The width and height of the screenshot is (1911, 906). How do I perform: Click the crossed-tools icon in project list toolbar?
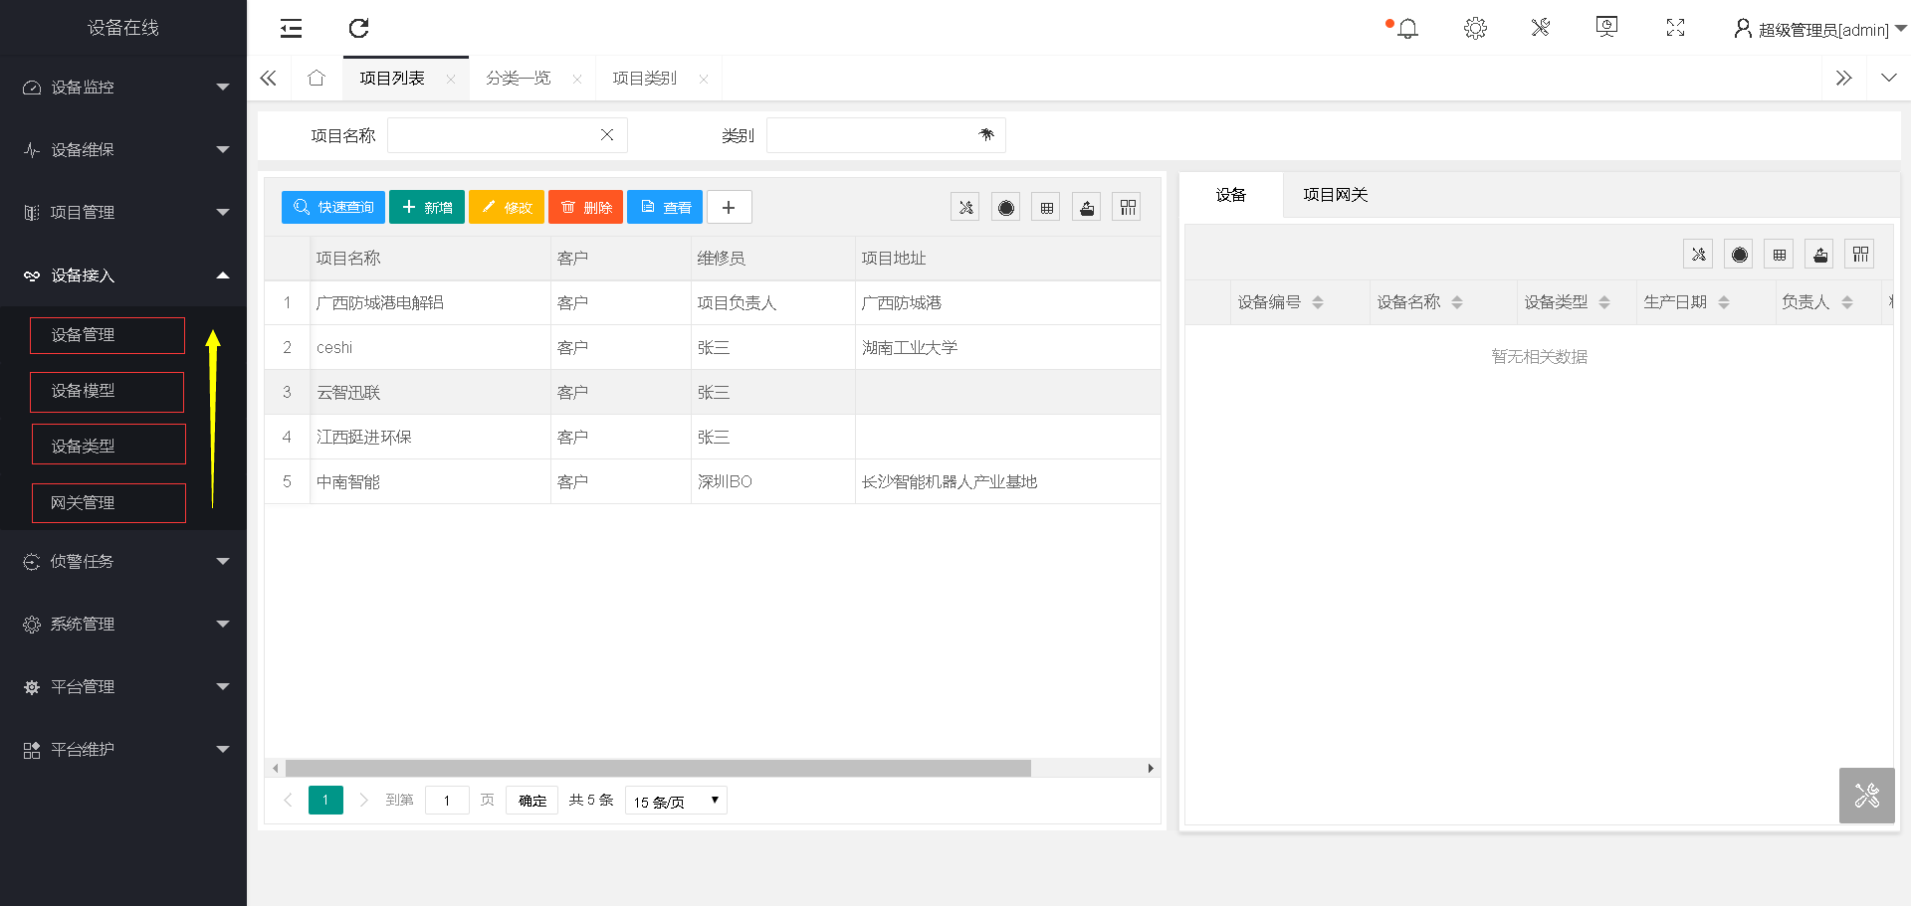pyautogui.click(x=965, y=207)
